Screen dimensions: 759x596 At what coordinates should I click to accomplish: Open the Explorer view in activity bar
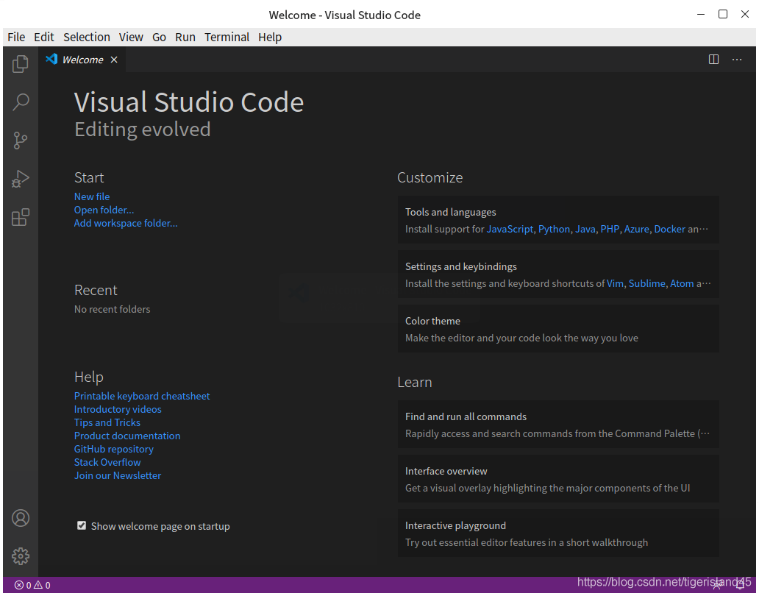pos(21,64)
